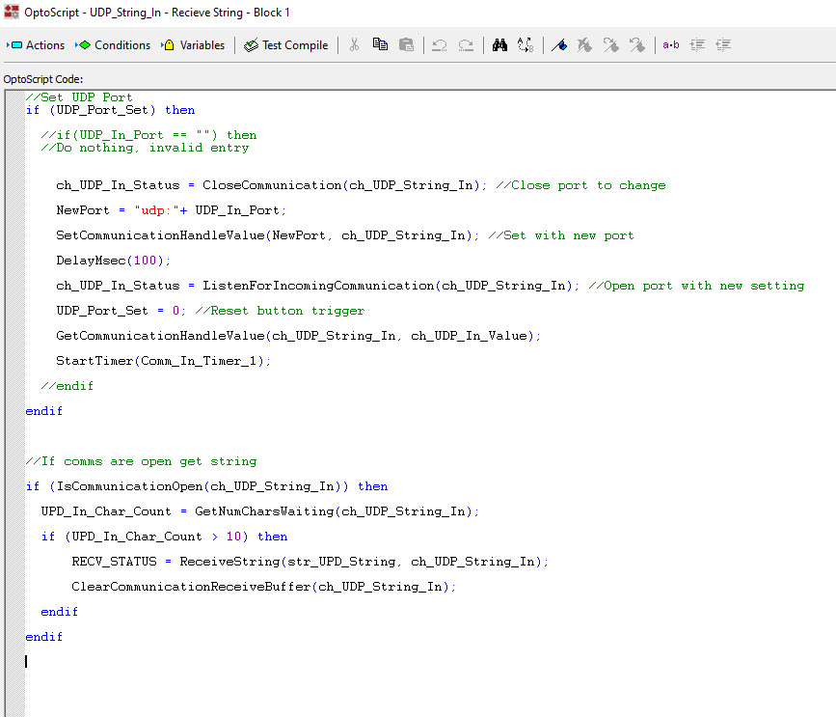836x717 pixels.
Task: Open Find with the binoculars icon
Action: tap(499, 44)
